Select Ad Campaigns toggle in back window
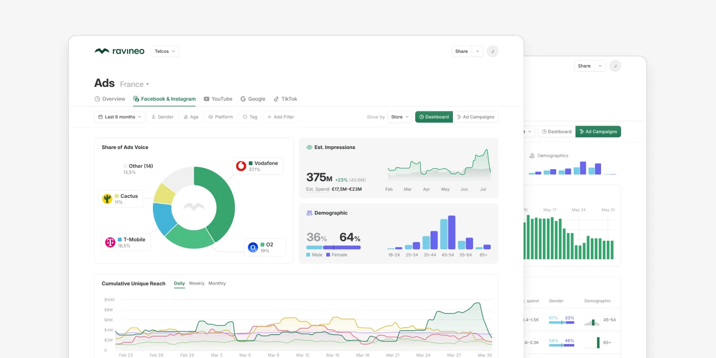Screen dimensions: 716x358 point(598,132)
